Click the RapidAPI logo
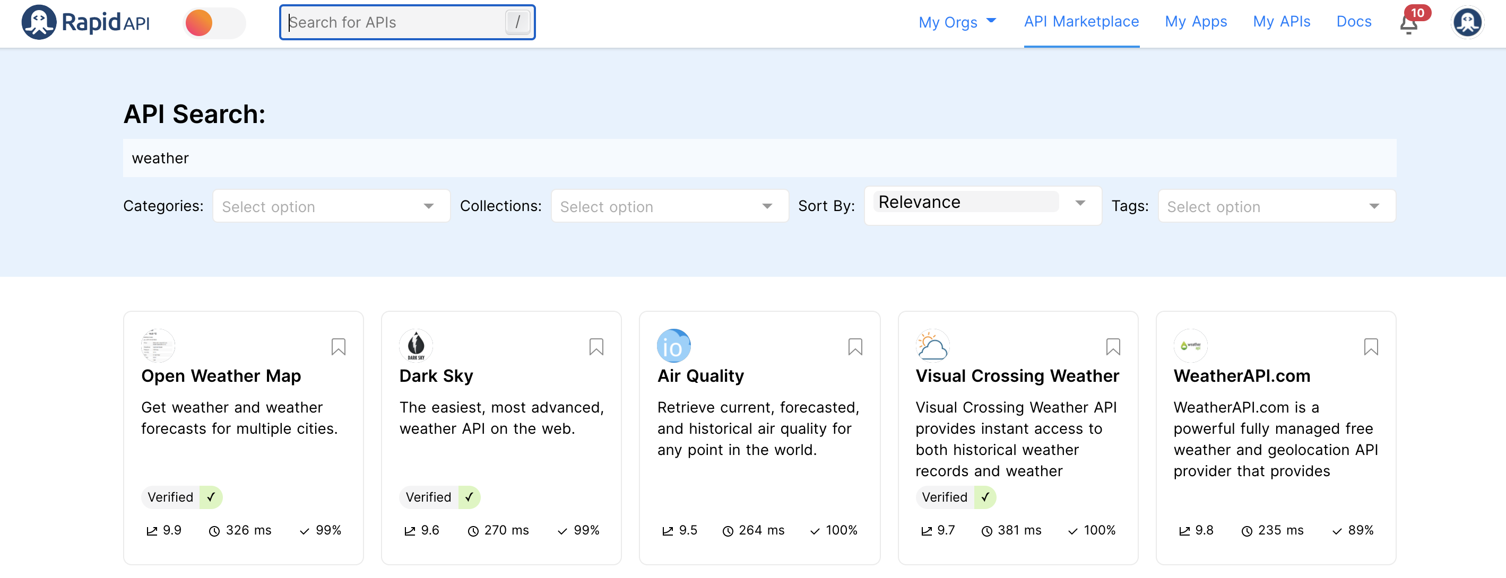Screen dimensions: 1506x578 [86, 22]
